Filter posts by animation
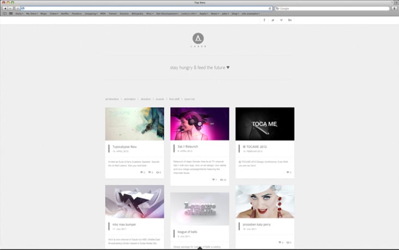399x250 pixels. coord(130,99)
